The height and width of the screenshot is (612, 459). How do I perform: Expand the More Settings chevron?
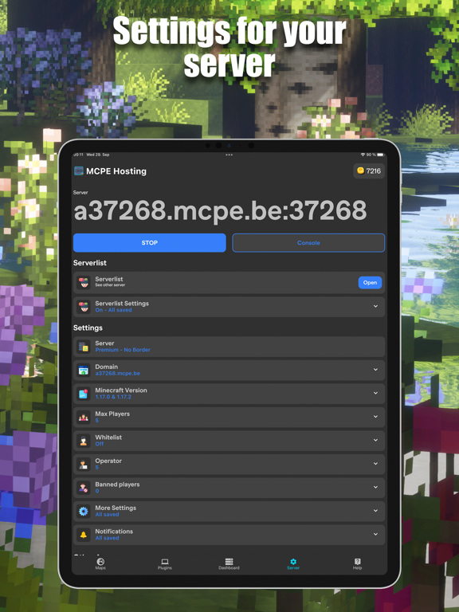coord(375,511)
